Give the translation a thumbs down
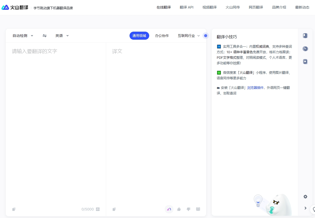 coord(188,209)
